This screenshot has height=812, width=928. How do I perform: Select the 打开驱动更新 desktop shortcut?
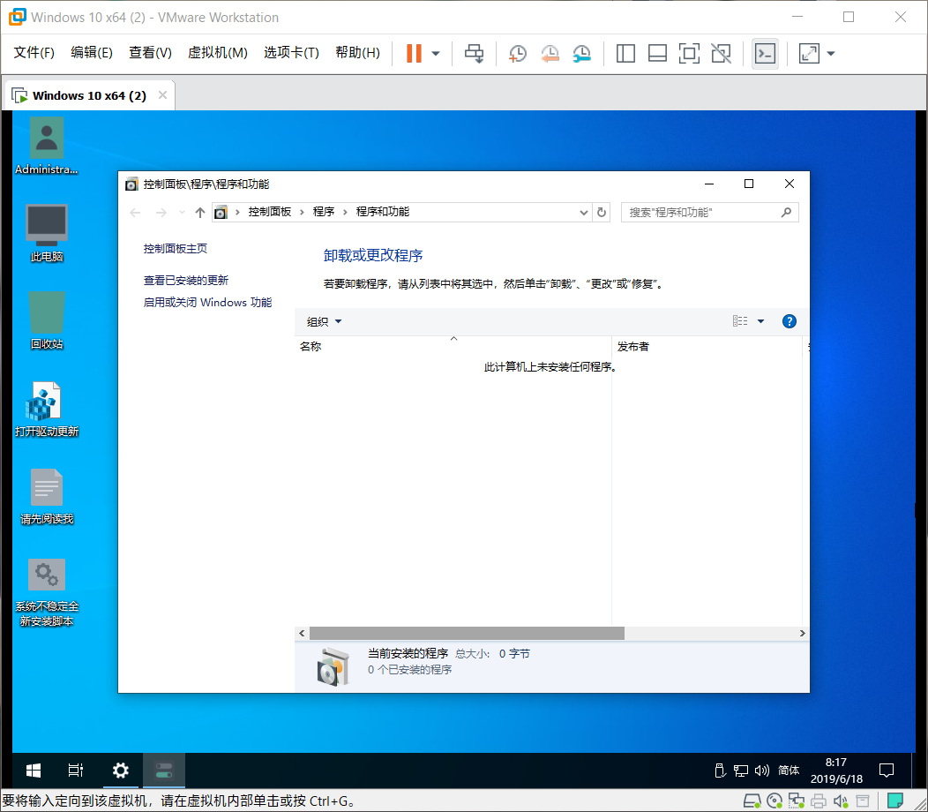tap(46, 409)
